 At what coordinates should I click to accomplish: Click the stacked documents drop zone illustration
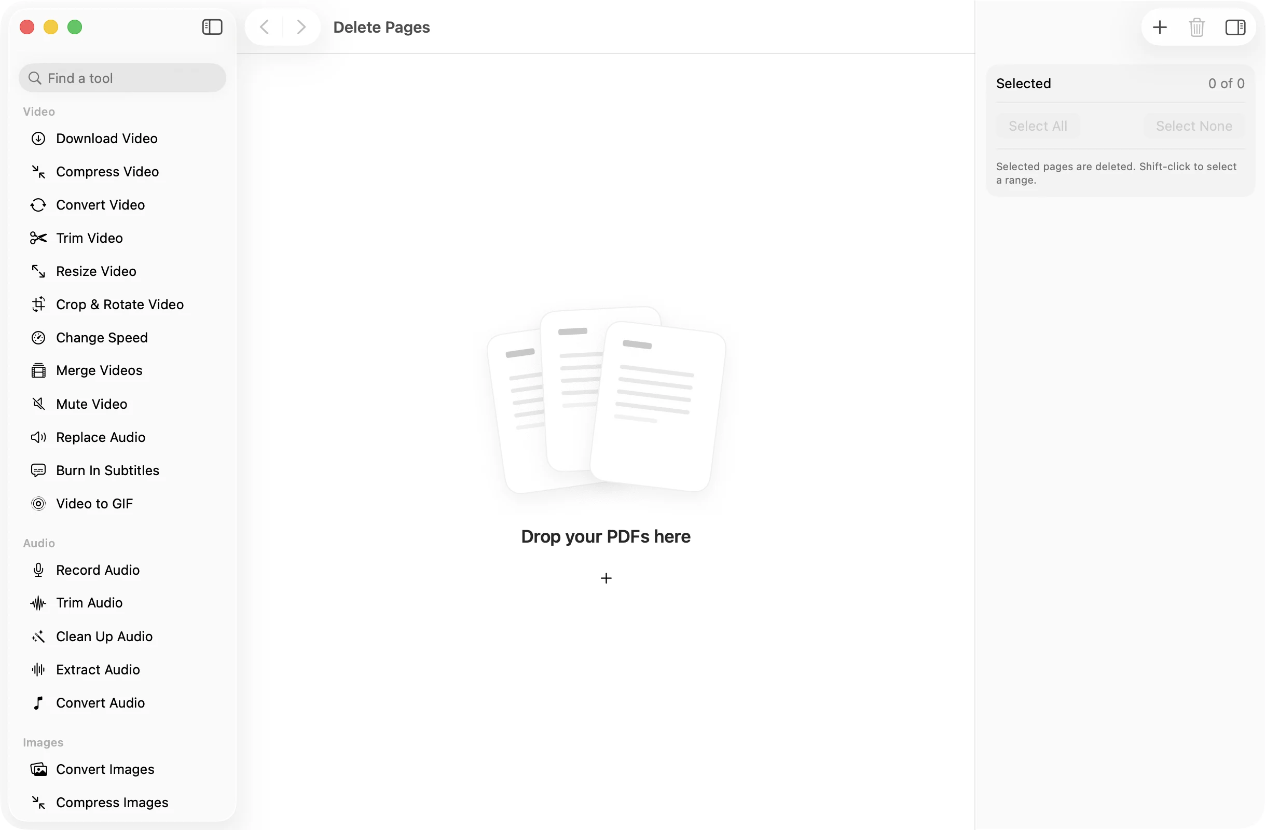(607, 400)
